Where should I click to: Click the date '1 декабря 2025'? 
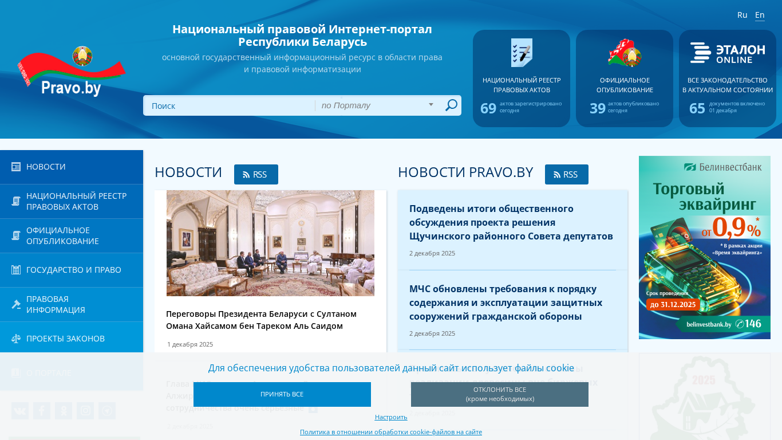pyautogui.click(x=190, y=344)
